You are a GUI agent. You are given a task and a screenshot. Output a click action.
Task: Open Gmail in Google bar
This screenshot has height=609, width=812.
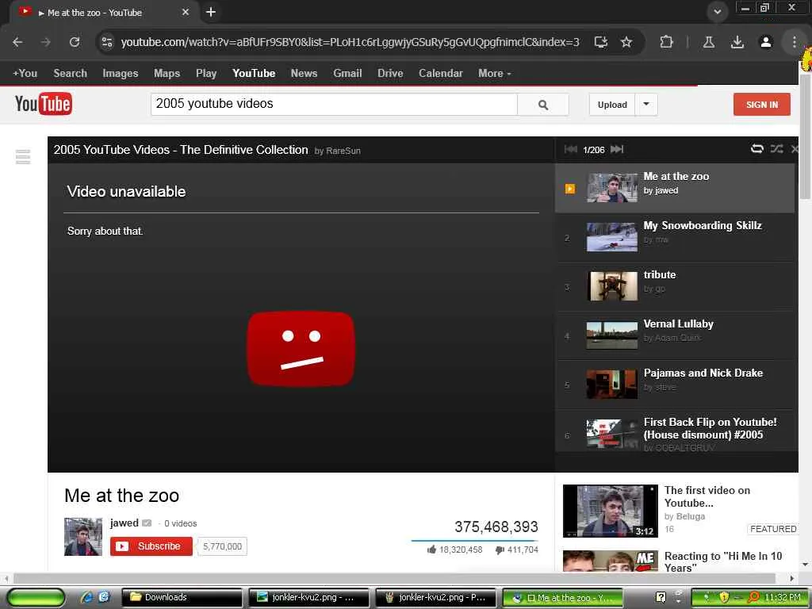(x=347, y=74)
